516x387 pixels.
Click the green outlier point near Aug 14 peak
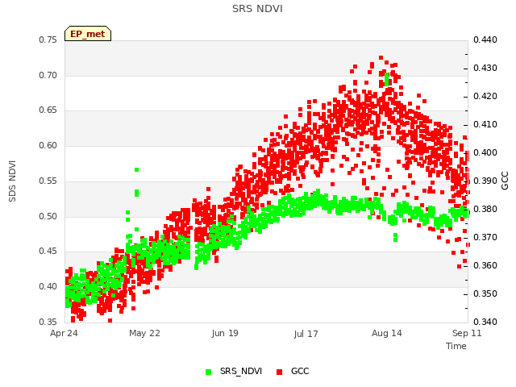point(387,79)
